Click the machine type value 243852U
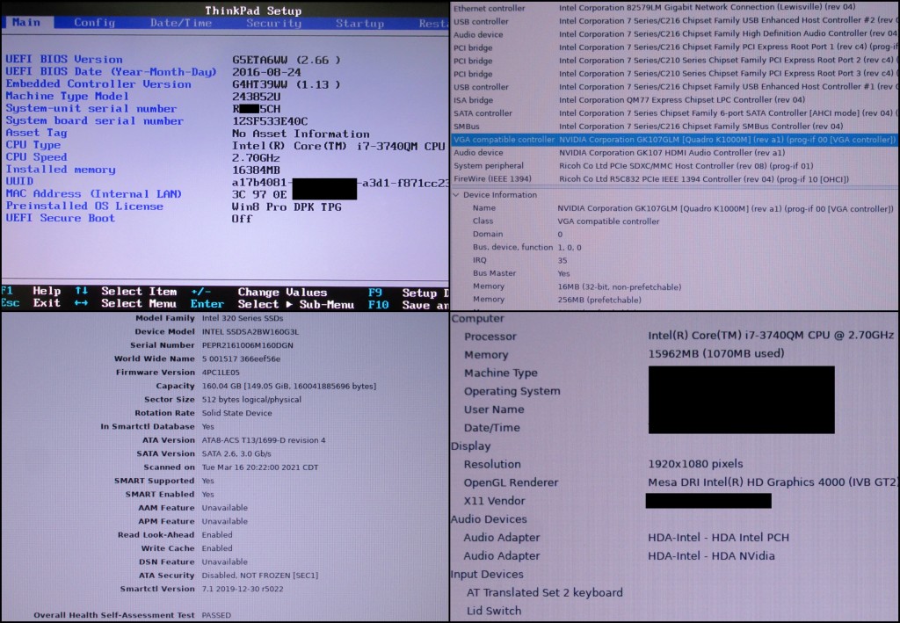The width and height of the screenshot is (900, 623). pos(256,97)
